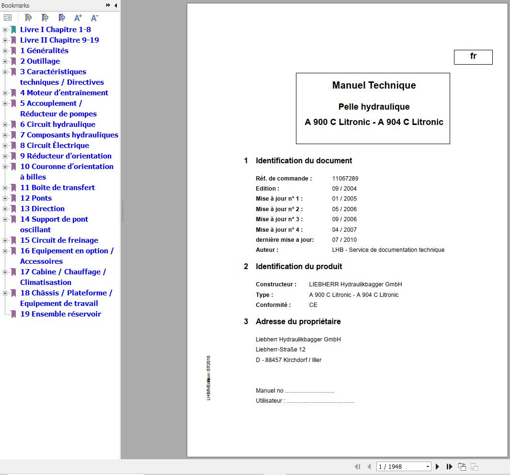This screenshot has width=510, height=475.
Task: Decrease bookmark text size with A- icon
Action: coord(95,18)
